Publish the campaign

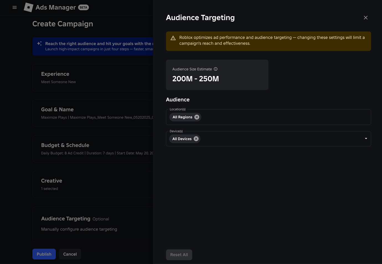(x=44, y=254)
